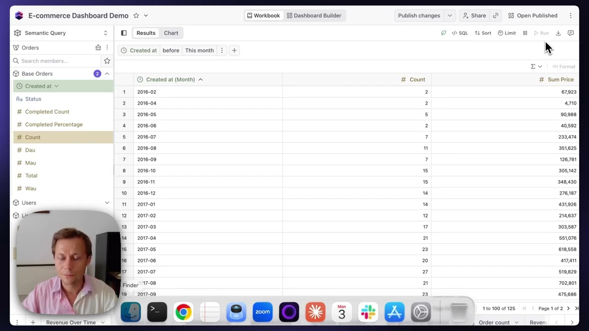Go to next results page

568,308
